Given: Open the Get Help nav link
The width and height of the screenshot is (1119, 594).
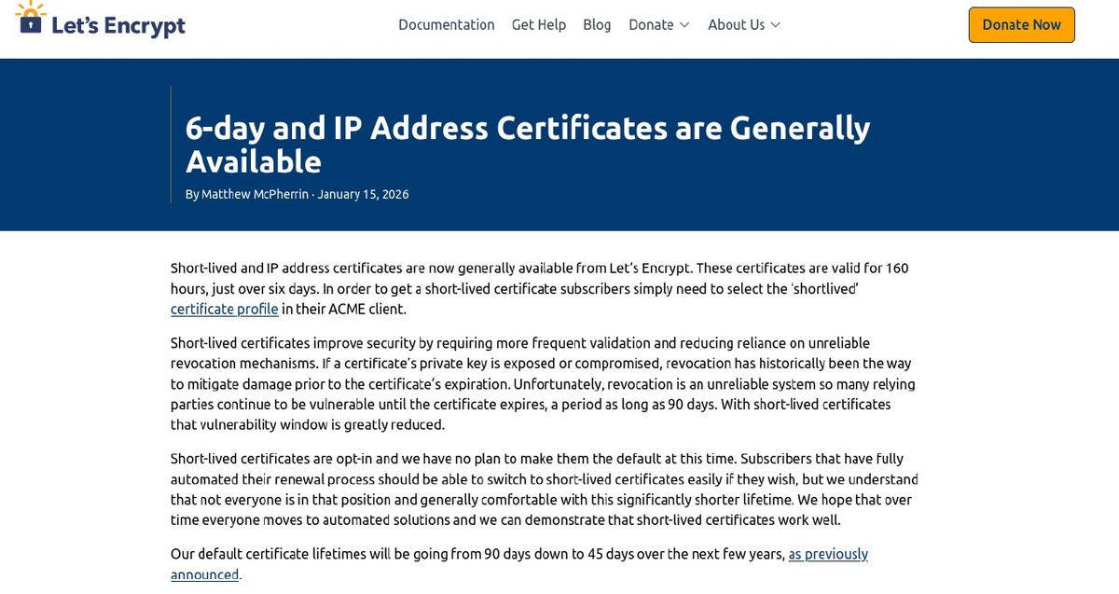Looking at the screenshot, I should [x=538, y=24].
